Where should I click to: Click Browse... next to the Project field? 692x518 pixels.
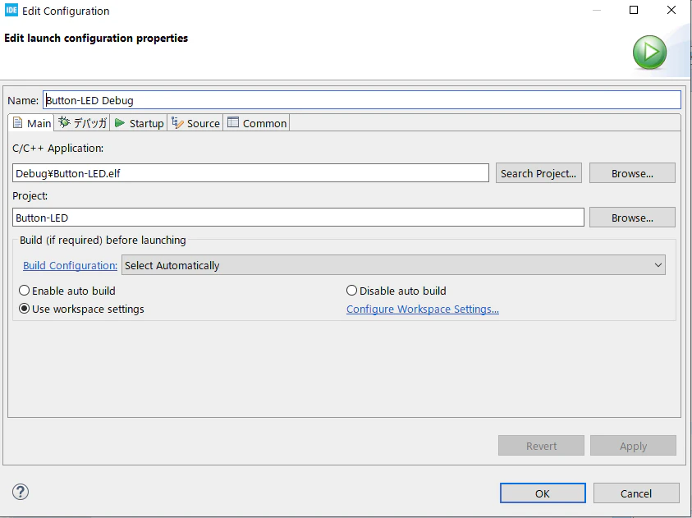click(632, 218)
